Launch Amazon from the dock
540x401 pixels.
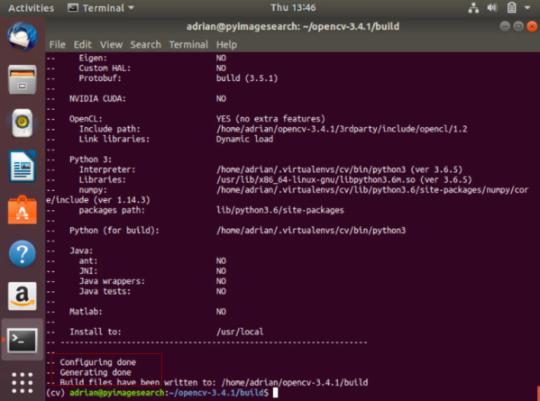tap(23, 296)
